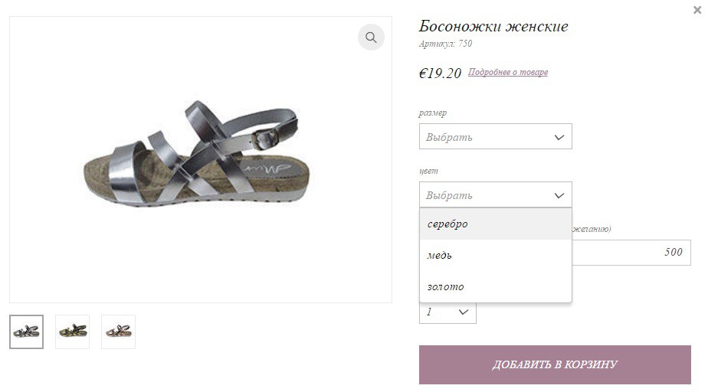Expand the quantity dropdown showing 1
The height and width of the screenshot is (392, 708).
447,312
